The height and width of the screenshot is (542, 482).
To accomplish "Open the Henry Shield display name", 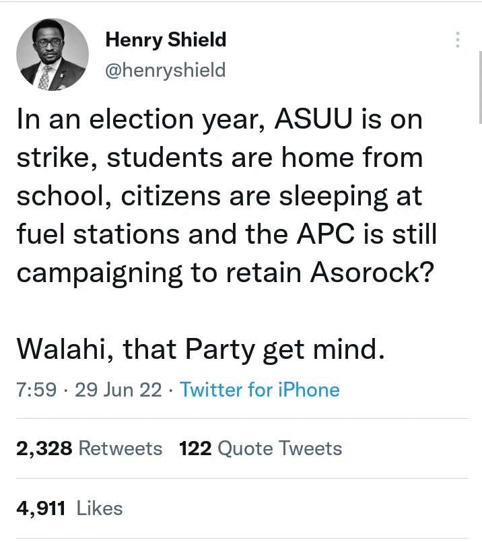I will point(166,40).
